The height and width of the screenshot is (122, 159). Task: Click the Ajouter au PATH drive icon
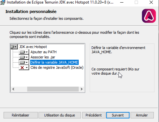[x=22, y=52]
